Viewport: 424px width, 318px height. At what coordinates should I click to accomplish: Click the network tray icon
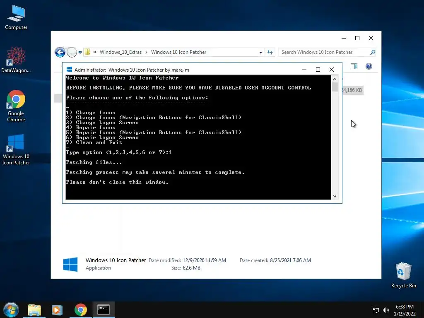tap(376, 310)
